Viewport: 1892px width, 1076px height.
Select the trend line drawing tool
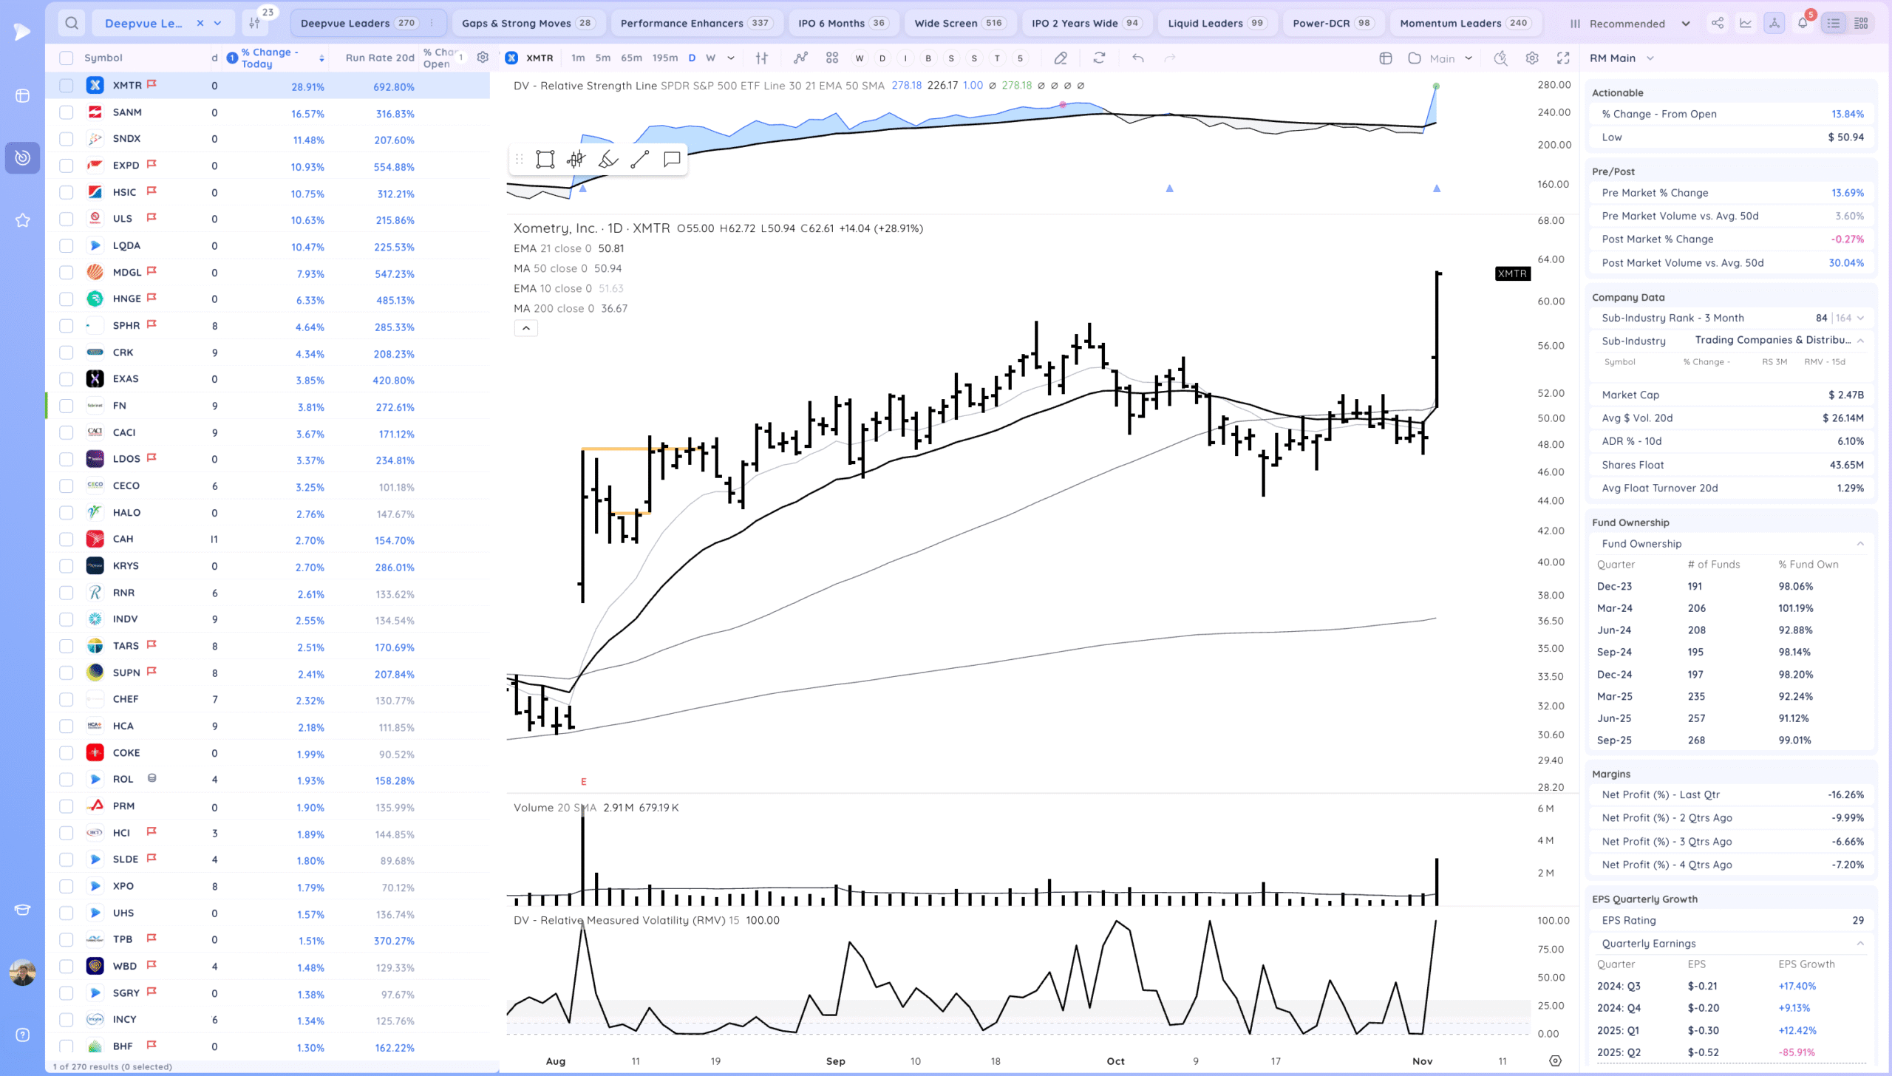point(639,160)
